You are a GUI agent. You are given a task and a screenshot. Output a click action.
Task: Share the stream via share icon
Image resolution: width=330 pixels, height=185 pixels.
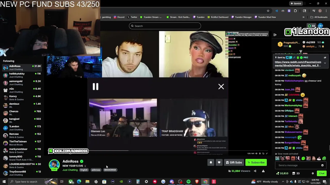point(255,171)
